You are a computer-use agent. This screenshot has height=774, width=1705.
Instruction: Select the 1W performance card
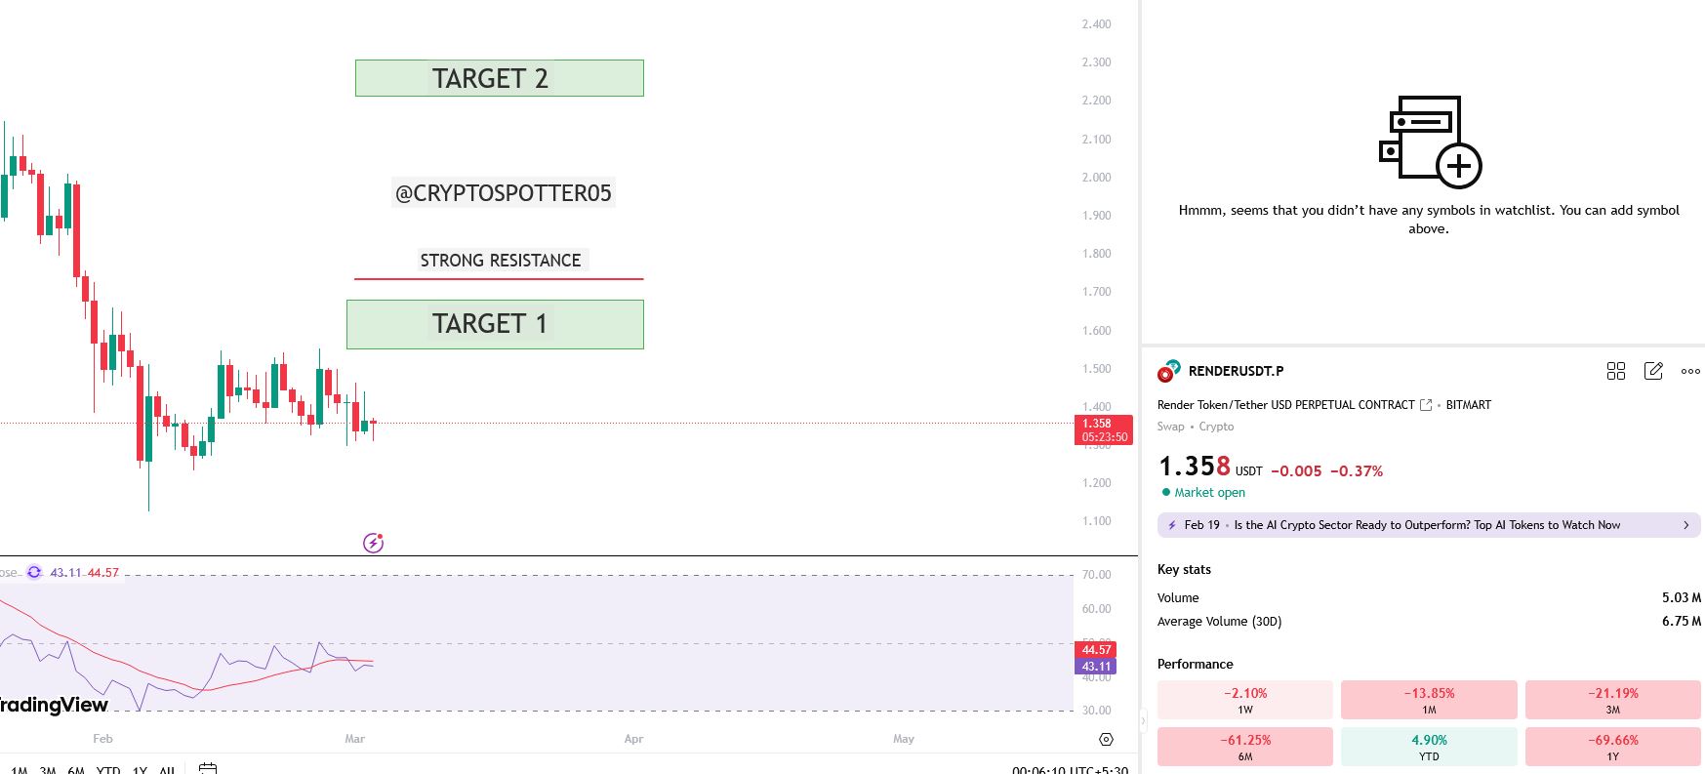pyautogui.click(x=1245, y=700)
